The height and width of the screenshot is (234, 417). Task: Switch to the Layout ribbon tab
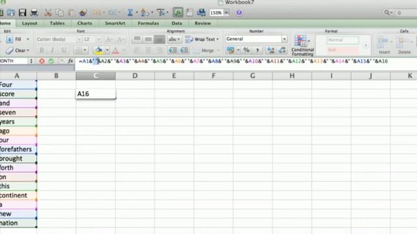coord(29,23)
